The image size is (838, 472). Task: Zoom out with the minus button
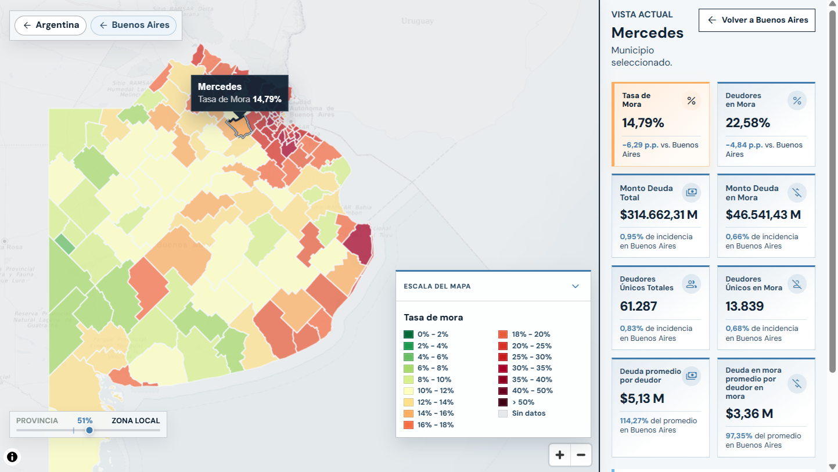581,455
